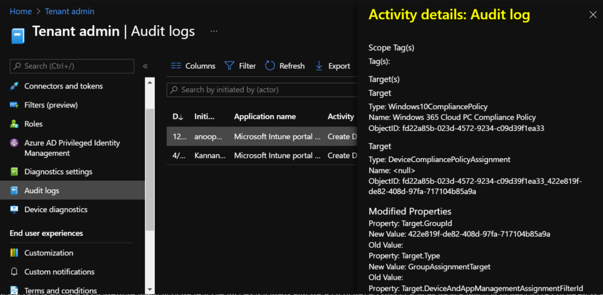Screen dimensions: 603x295
Task: Click the Connectors and tokens icon
Action: (14, 86)
